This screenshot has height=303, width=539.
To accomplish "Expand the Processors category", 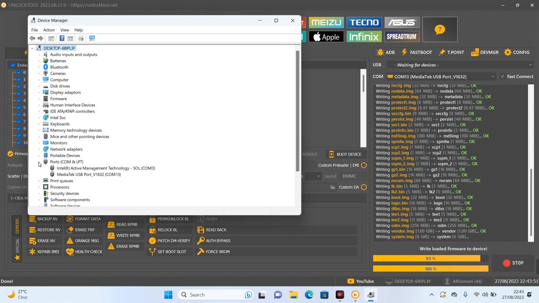I will pos(39,187).
